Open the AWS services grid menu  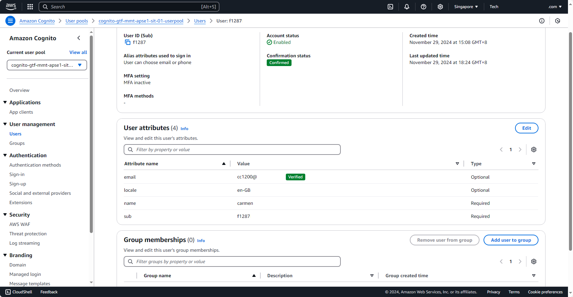pos(30,7)
